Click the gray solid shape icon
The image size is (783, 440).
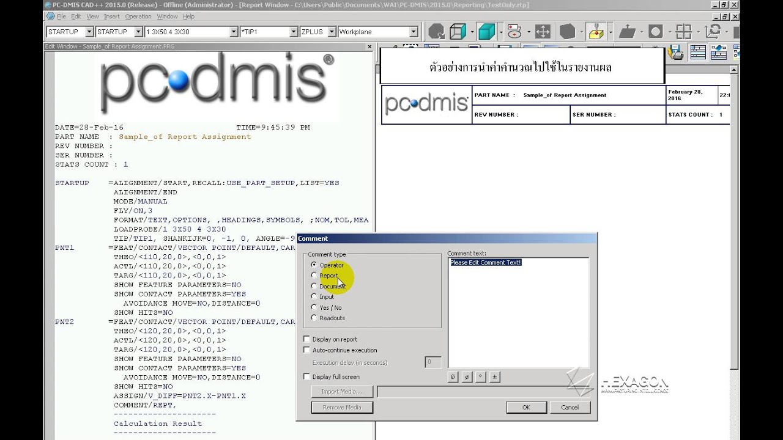(567, 32)
